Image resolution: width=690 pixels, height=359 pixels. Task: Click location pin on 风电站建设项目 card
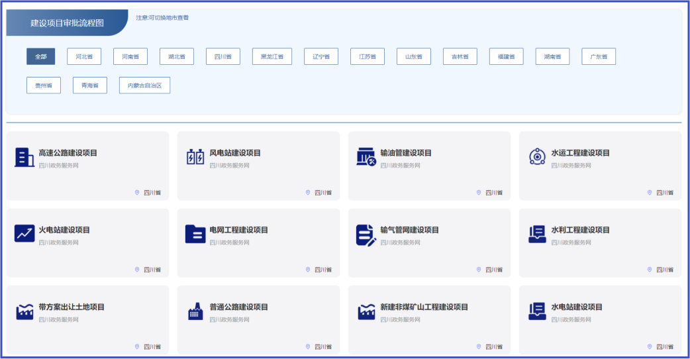point(308,193)
